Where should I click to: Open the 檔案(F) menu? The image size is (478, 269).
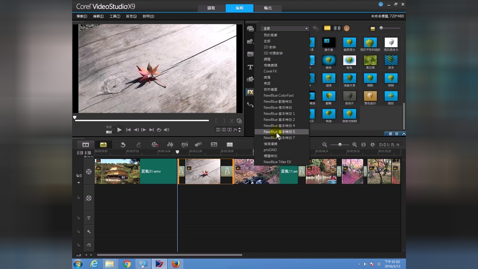pos(82,16)
